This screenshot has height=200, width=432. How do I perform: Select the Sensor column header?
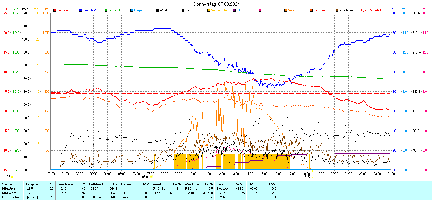pos(8,184)
